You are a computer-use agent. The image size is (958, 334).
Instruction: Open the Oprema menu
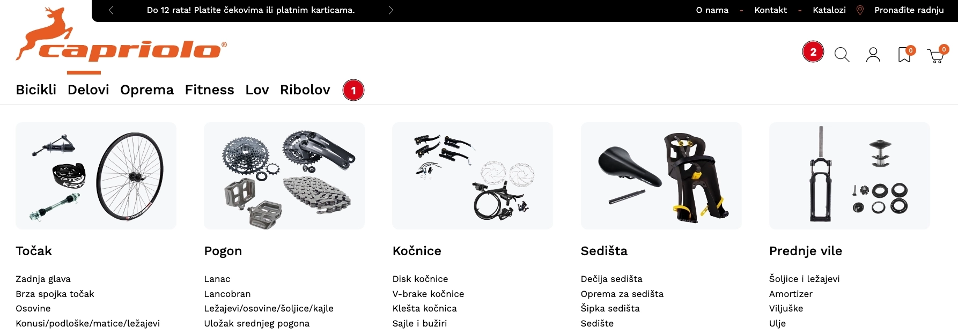147,90
